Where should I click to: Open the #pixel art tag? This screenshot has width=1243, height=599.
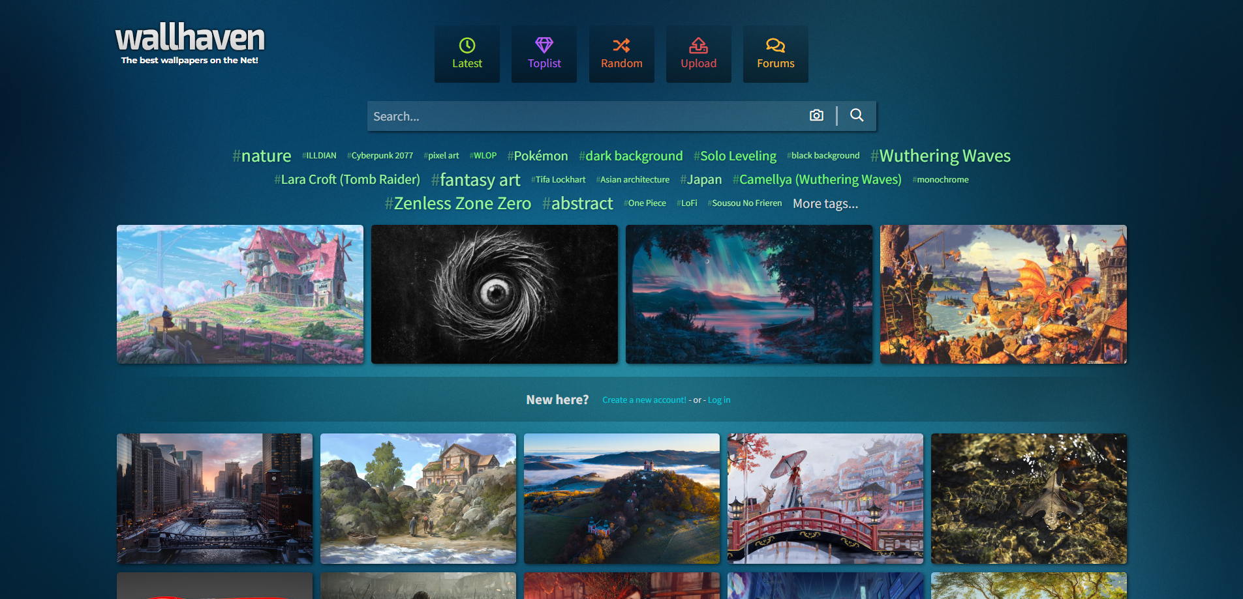point(441,156)
